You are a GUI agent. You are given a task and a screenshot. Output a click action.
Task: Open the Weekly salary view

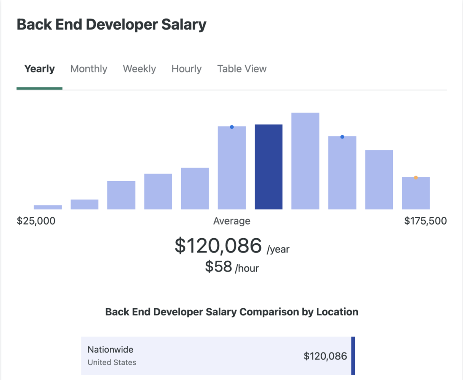click(139, 69)
